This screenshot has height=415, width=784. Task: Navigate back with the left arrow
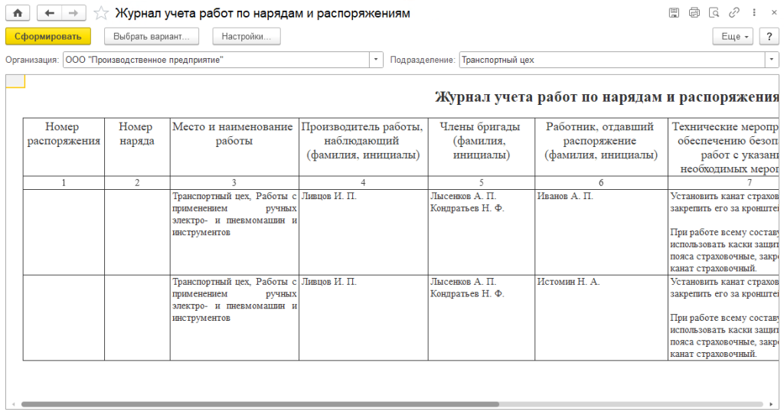coord(50,13)
